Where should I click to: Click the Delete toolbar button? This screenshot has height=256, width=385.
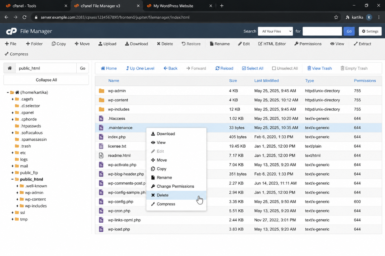[165, 44]
